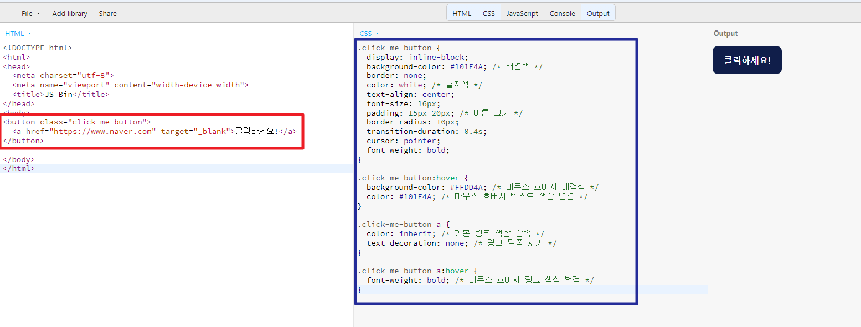Click the DOCTYPE html line

(38, 48)
